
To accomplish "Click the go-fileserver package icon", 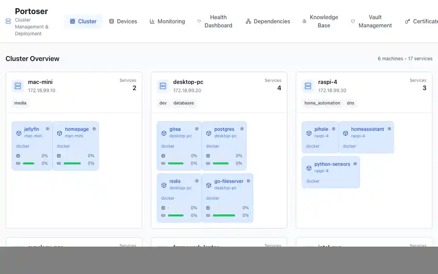I will click(x=209, y=185).
